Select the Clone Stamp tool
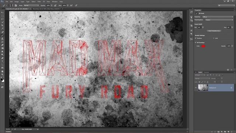 [x=2, y=38]
